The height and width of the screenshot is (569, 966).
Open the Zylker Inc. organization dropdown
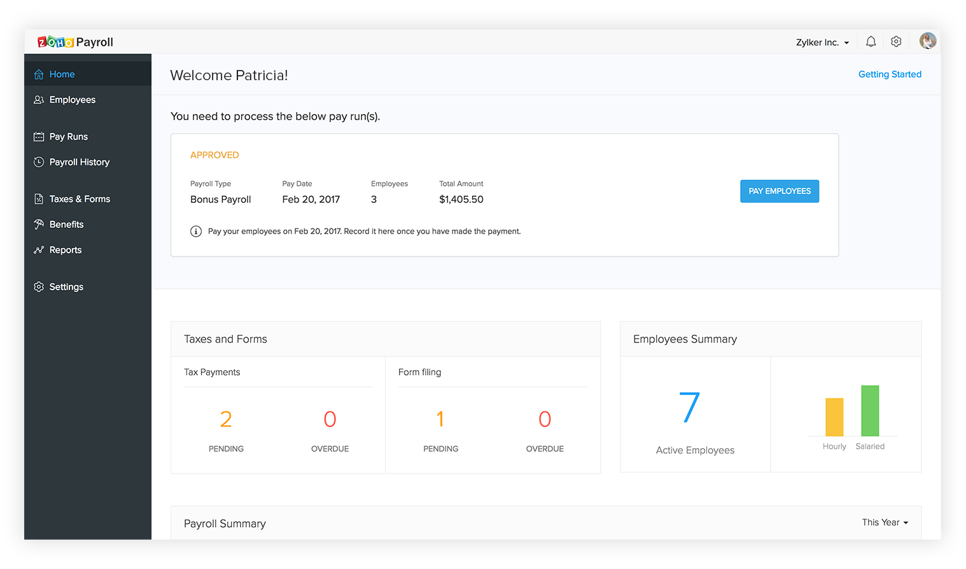[x=822, y=43]
